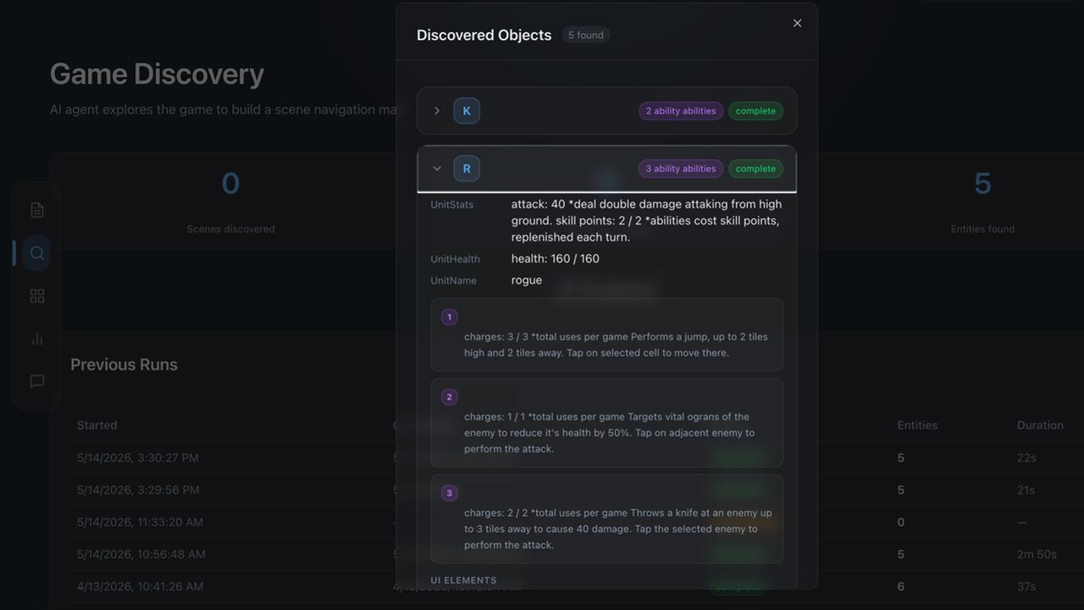This screenshot has height=610, width=1084.
Task: Click ability 3 knife throw description text
Action: click(618, 529)
